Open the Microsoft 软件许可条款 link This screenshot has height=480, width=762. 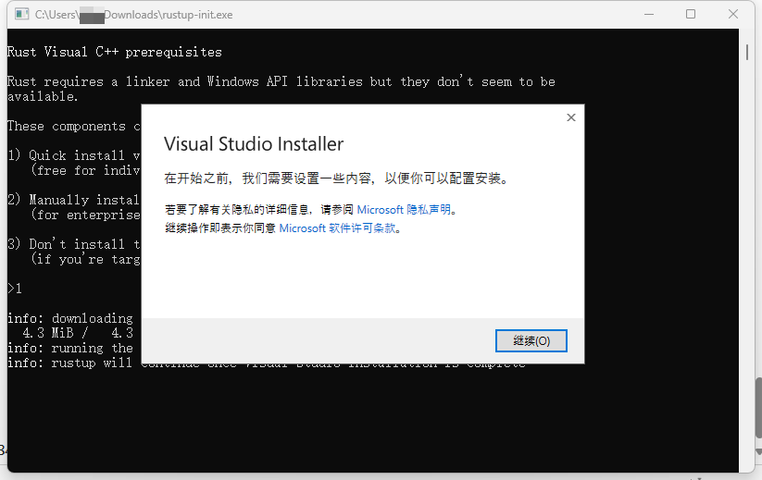pos(337,228)
